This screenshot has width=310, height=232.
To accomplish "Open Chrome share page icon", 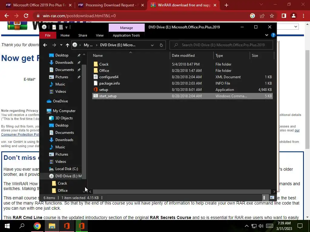I will click(x=262, y=16).
